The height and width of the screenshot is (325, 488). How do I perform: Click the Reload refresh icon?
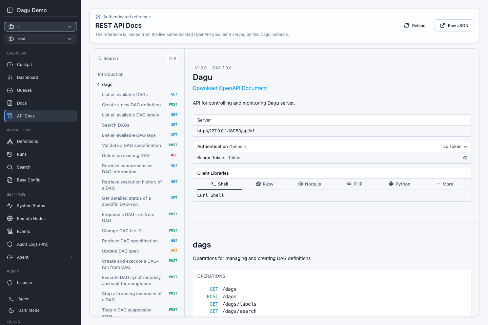(x=407, y=25)
